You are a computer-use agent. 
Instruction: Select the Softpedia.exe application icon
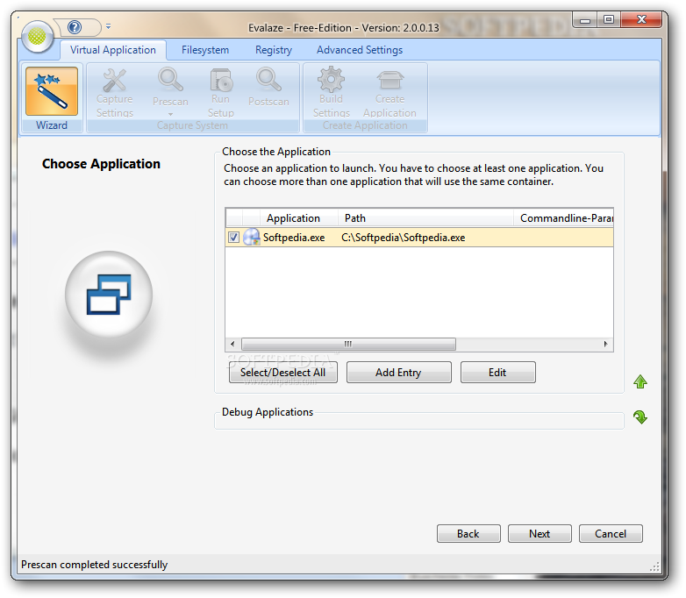tap(251, 237)
